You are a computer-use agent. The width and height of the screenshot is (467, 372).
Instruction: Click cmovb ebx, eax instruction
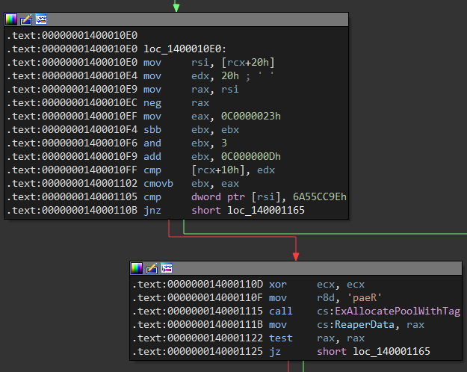tap(191, 184)
